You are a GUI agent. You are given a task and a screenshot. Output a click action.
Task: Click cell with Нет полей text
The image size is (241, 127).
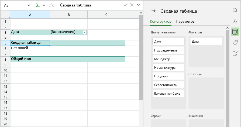pyautogui.click(x=30, y=48)
